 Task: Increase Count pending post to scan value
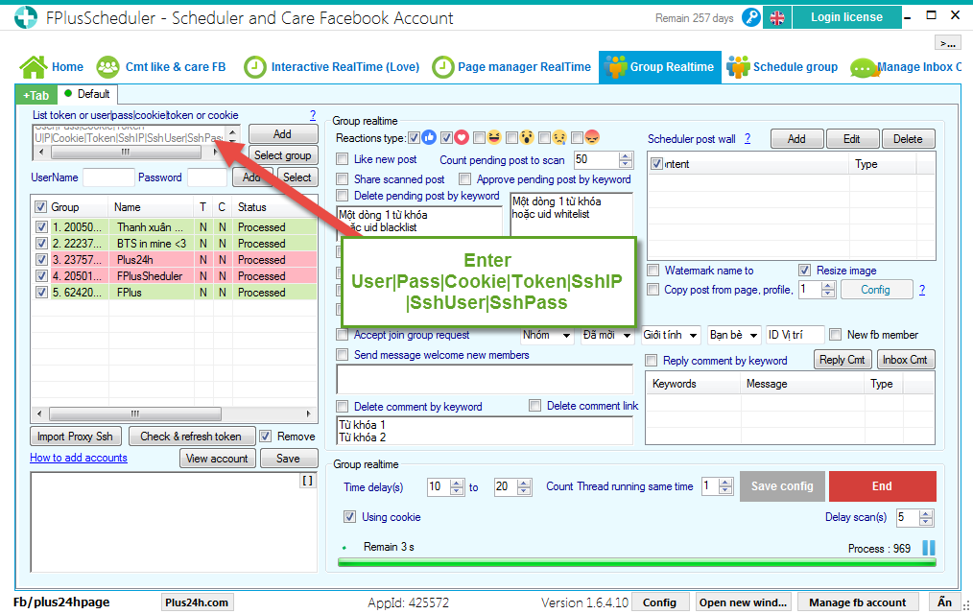627,156
